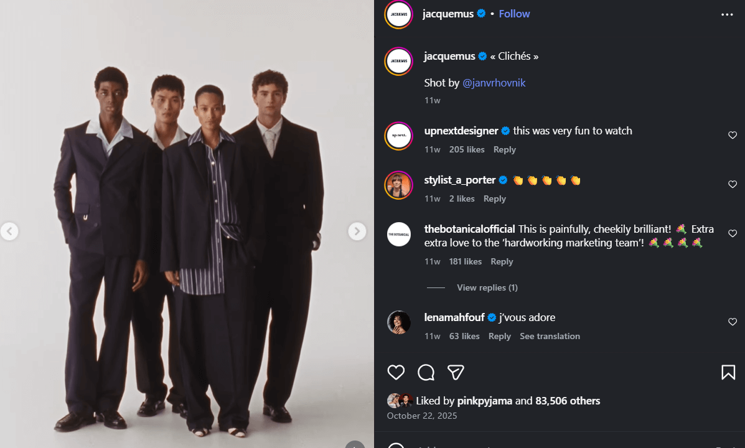This screenshot has width=745, height=448.
Task: Save the post with the bookmark icon
Action: (x=728, y=371)
